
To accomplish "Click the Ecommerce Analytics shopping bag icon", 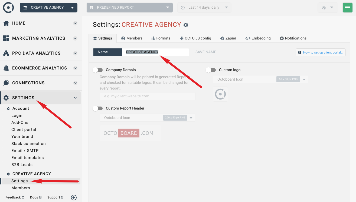I will click(x=6, y=68).
